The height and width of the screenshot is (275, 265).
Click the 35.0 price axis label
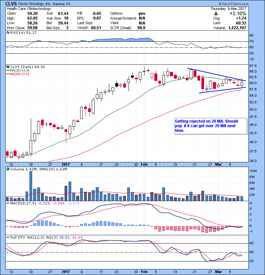[x=253, y=161]
